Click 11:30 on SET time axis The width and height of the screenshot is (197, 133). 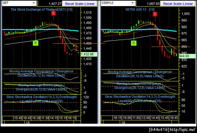pyautogui.click(x=45, y=118)
